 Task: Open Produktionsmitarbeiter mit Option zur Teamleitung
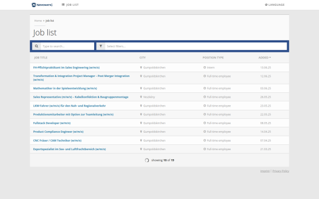tap(73, 115)
